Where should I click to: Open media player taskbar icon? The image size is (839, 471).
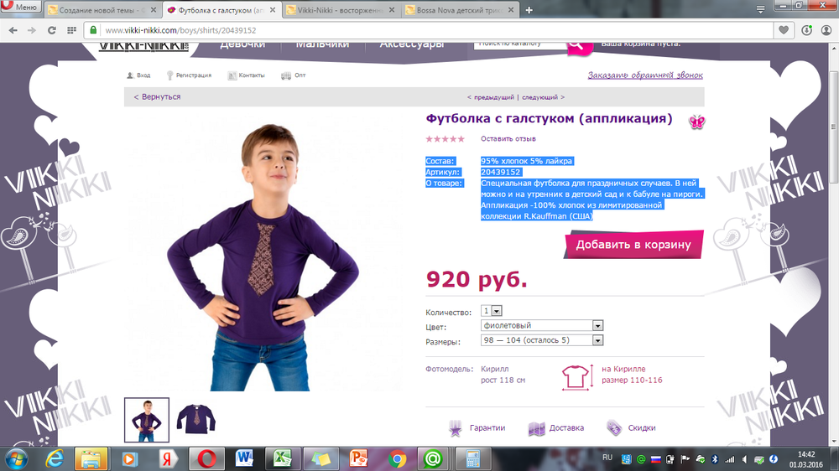[129, 459]
